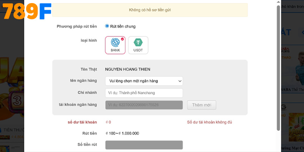304x152 pixels.
Task: Click the Số dư tài khoản không đủ message
Action: (209, 122)
